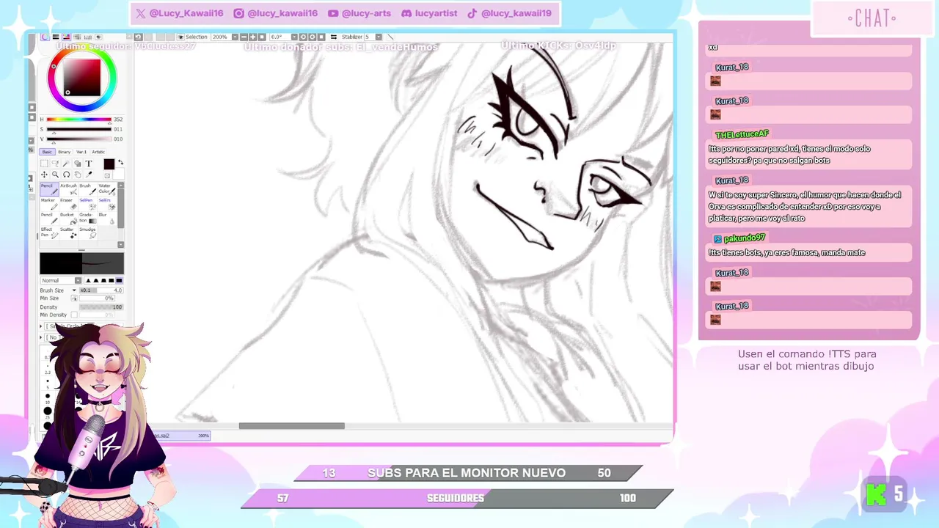Screen dimensions: 939x528
Task: Select the Smudge tool
Action: [x=87, y=234]
